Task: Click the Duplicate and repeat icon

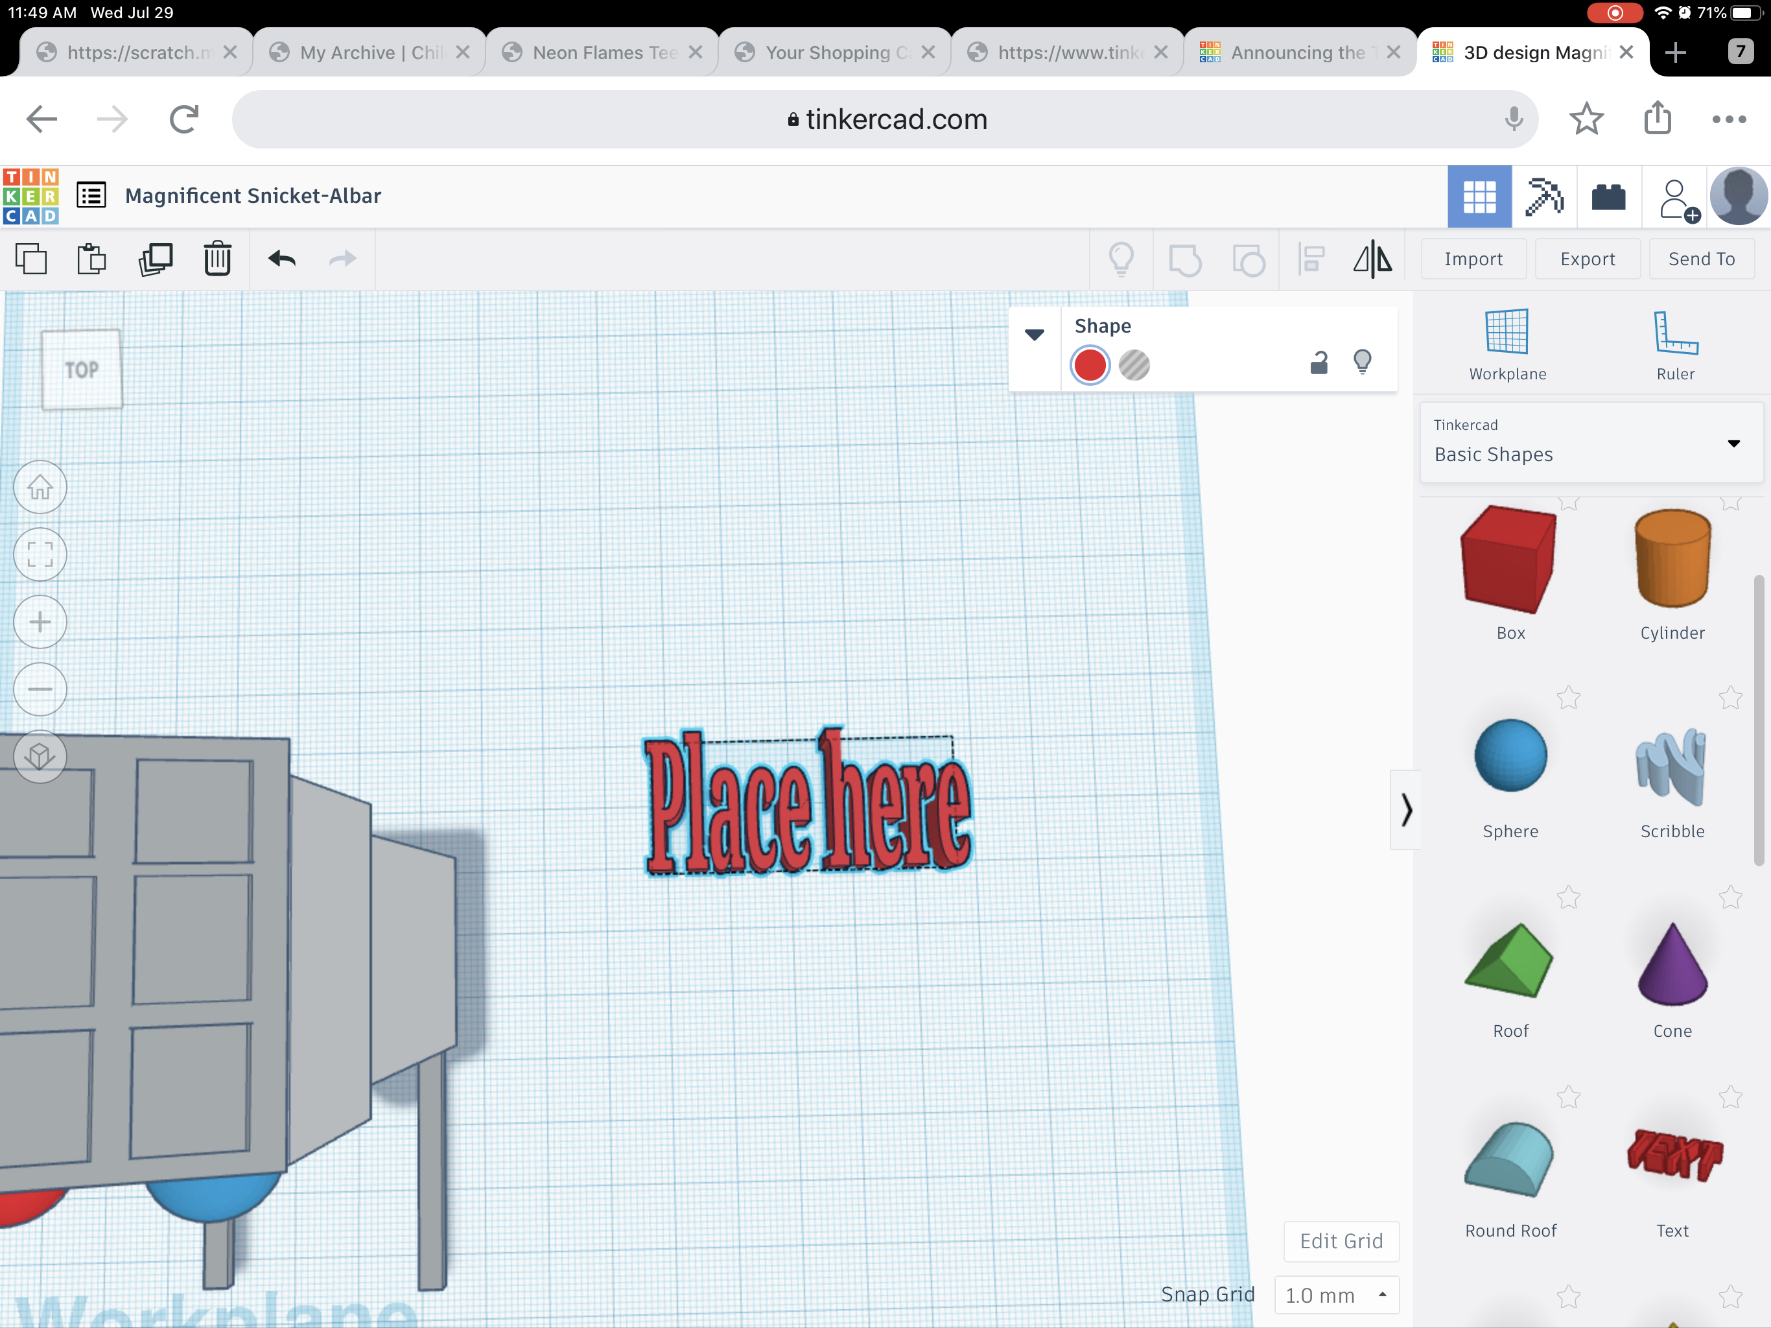Action: (x=156, y=259)
